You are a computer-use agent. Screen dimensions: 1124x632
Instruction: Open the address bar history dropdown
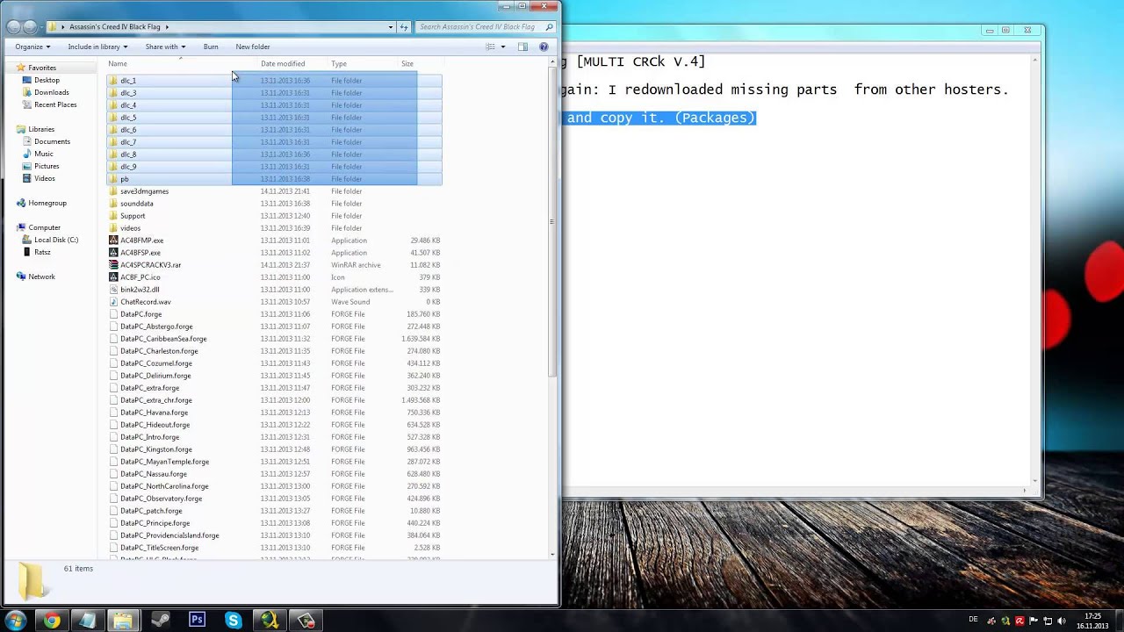coord(391,27)
